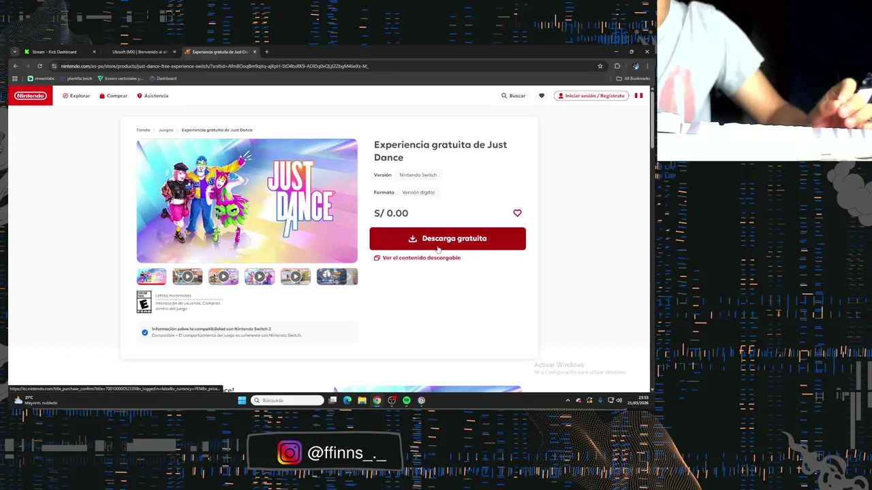Viewport: 872px width, 490px height.
Task: Play fifth gallery video thumbnail
Action: click(x=296, y=276)
